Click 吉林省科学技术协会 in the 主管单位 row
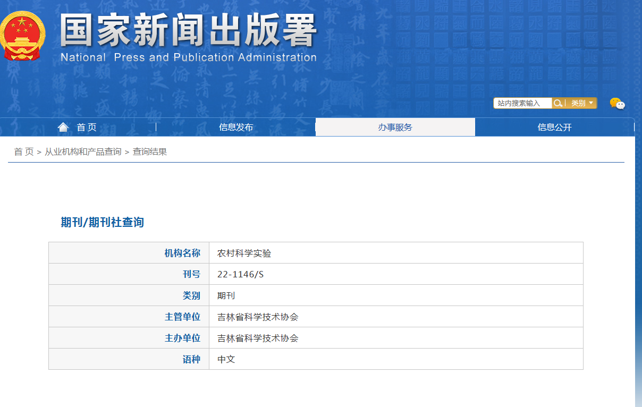This screenshot has width=642, height=407. click(x=258, y=317)
